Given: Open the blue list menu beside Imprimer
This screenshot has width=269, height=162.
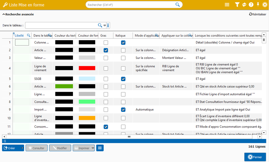Looking at the screenshot, I should (100, 148).
